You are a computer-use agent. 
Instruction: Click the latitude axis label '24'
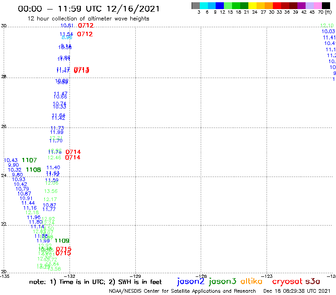tap(4, 175)
